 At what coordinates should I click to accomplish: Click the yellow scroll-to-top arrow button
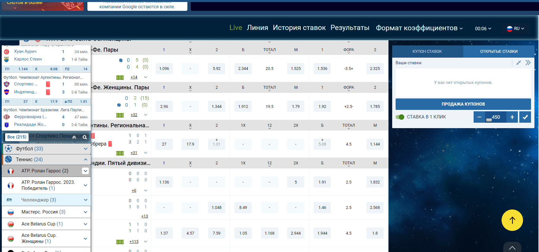click(x=512, y=220)
